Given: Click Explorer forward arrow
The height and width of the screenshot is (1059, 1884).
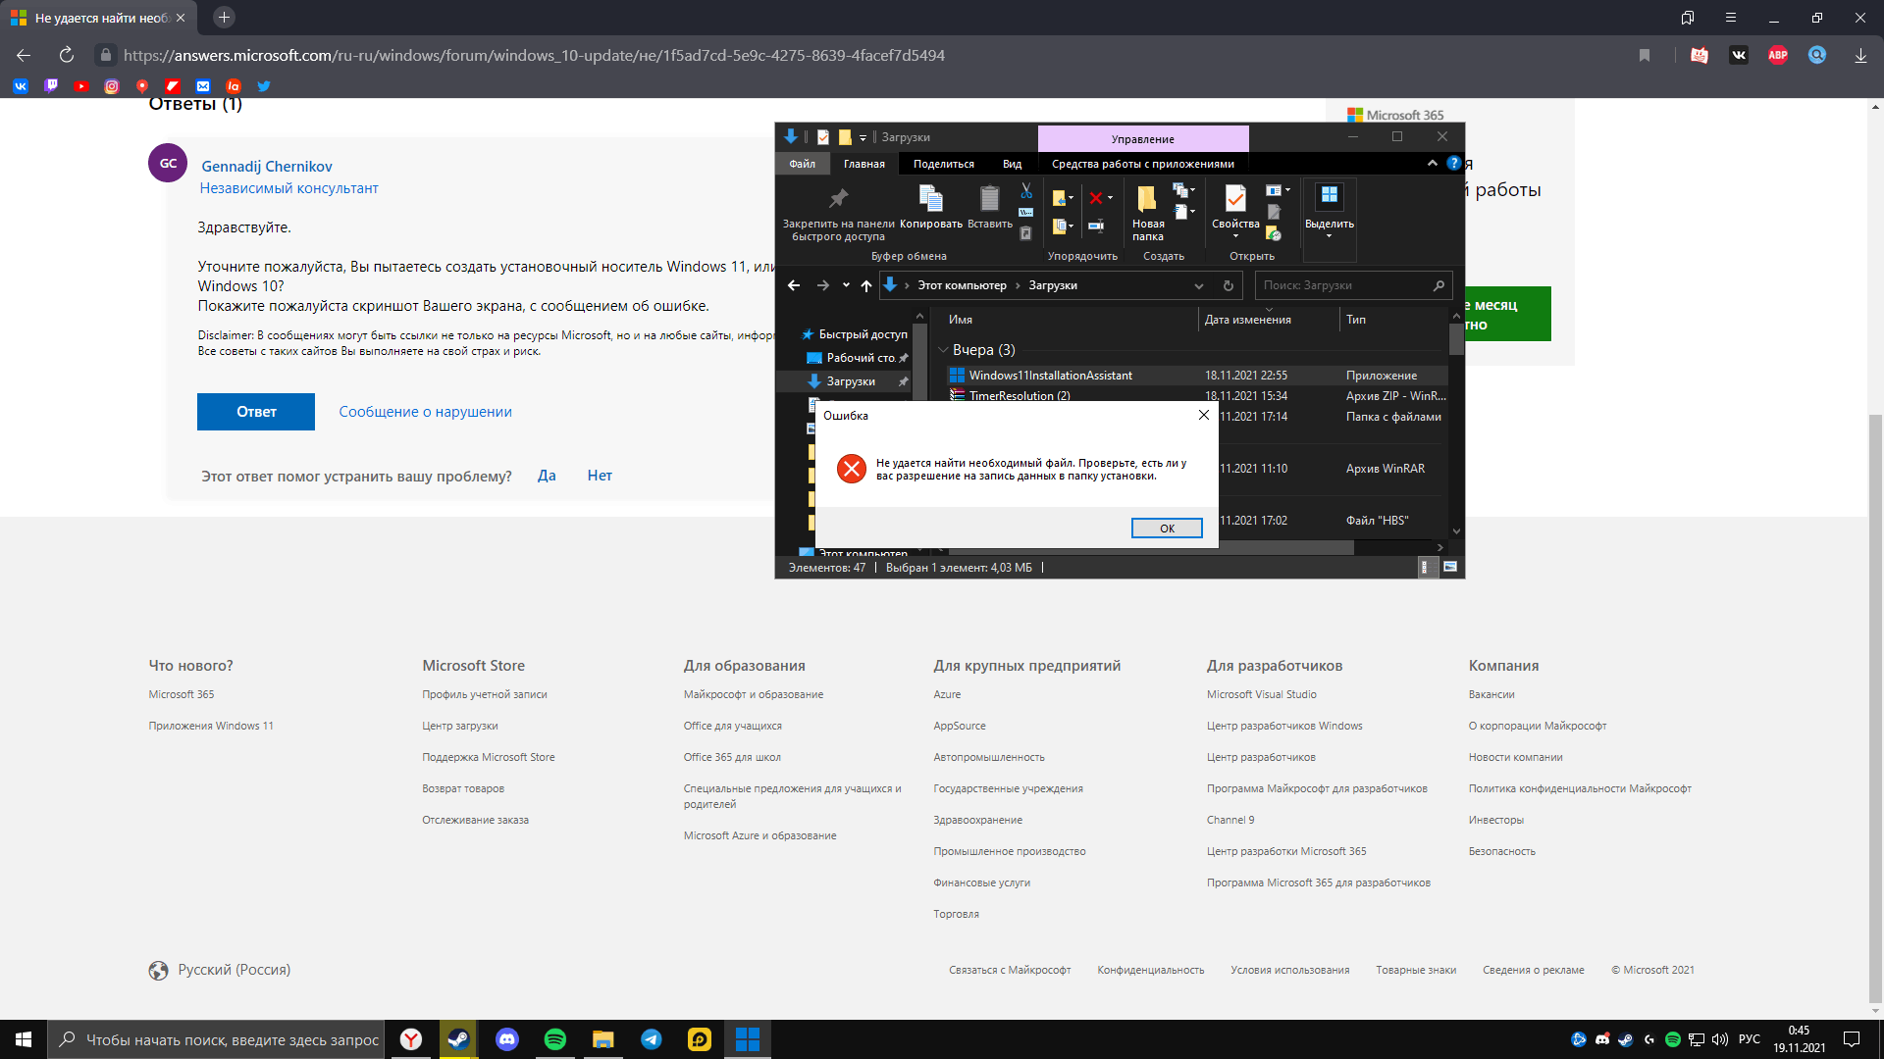Looking at the screenshot, I should click(x=822, y=285).
